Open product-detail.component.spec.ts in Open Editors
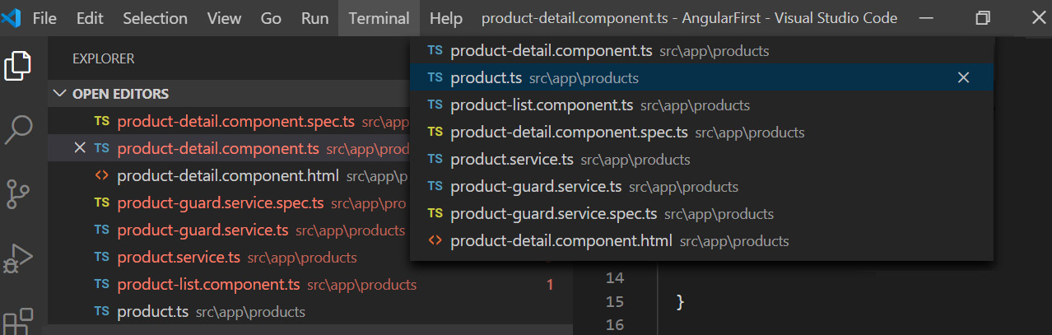The height and width of the screenshot is (335, 1052). click(229, 121)
